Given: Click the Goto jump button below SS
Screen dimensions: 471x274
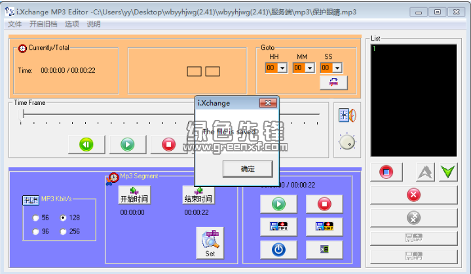Looking at the screenshot, I should [x=333, y=83].
